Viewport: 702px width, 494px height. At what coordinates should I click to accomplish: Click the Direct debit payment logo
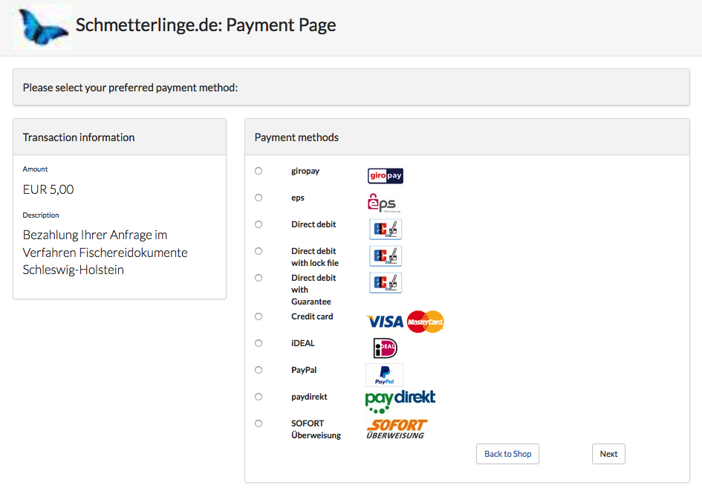(385, 229)
